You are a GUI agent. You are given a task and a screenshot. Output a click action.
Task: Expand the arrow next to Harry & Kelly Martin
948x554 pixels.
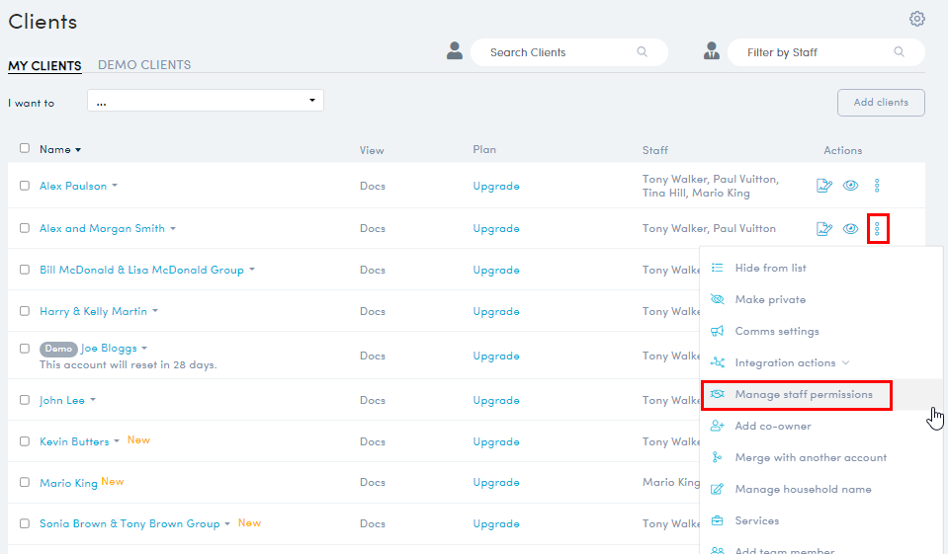click(155, 312)
